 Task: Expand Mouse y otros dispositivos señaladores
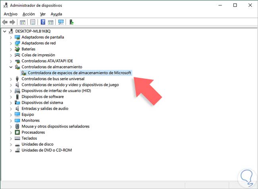pos(11,127)
